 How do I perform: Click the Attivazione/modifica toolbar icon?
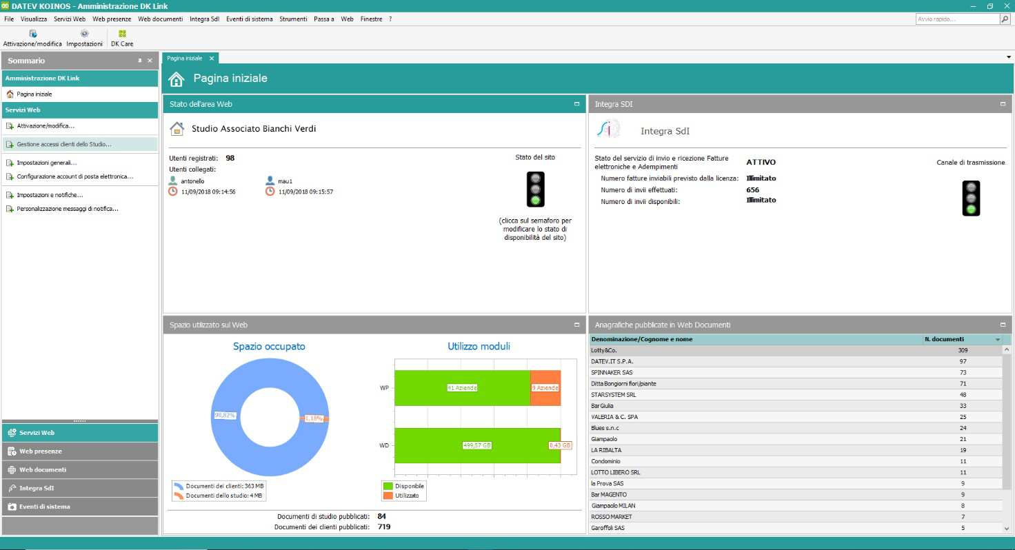point(33,33)
